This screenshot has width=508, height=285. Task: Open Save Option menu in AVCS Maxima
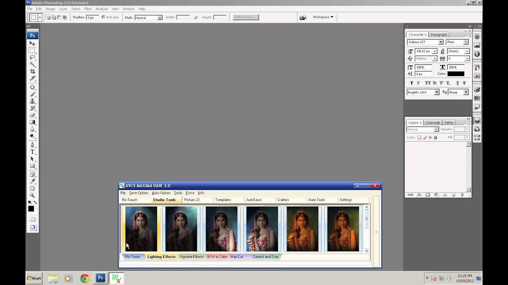[x=139, y=193]
